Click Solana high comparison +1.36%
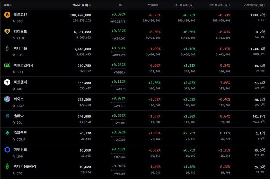This screenshot has width=270, height=179. tap(189, 117)
